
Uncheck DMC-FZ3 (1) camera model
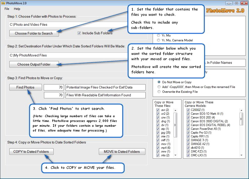click(x=188, y=152)
